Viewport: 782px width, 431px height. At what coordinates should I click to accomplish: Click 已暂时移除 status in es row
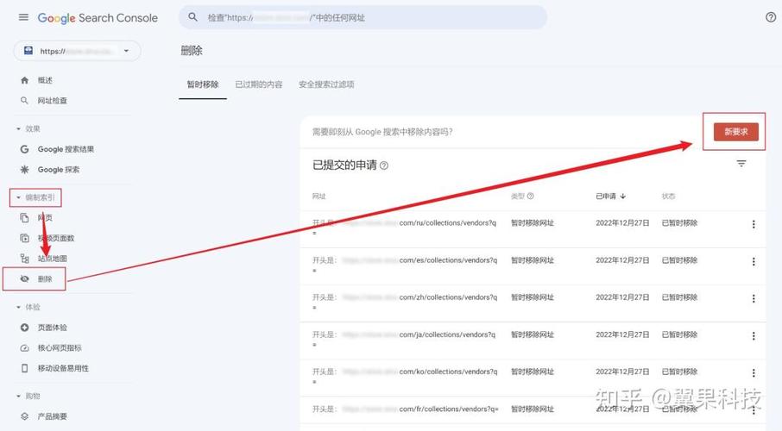[x=679, y=260]
